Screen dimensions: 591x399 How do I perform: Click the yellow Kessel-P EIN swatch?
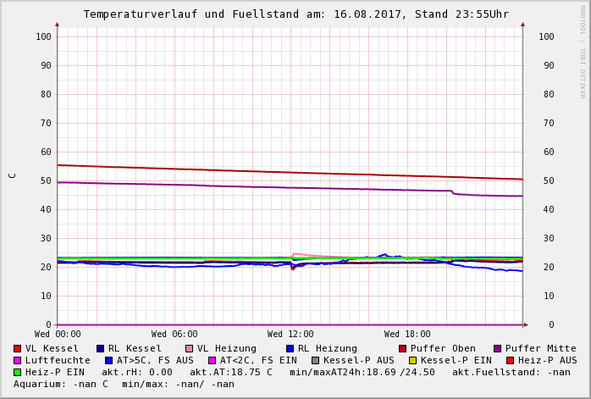412,360
